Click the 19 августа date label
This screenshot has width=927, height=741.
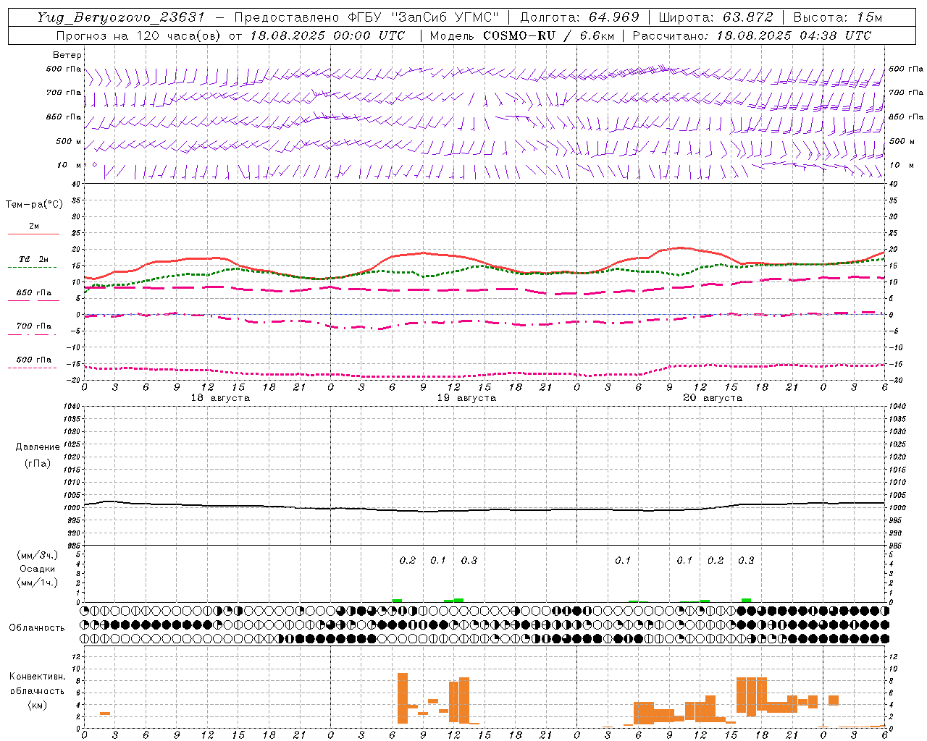click(x=466, y=398)
